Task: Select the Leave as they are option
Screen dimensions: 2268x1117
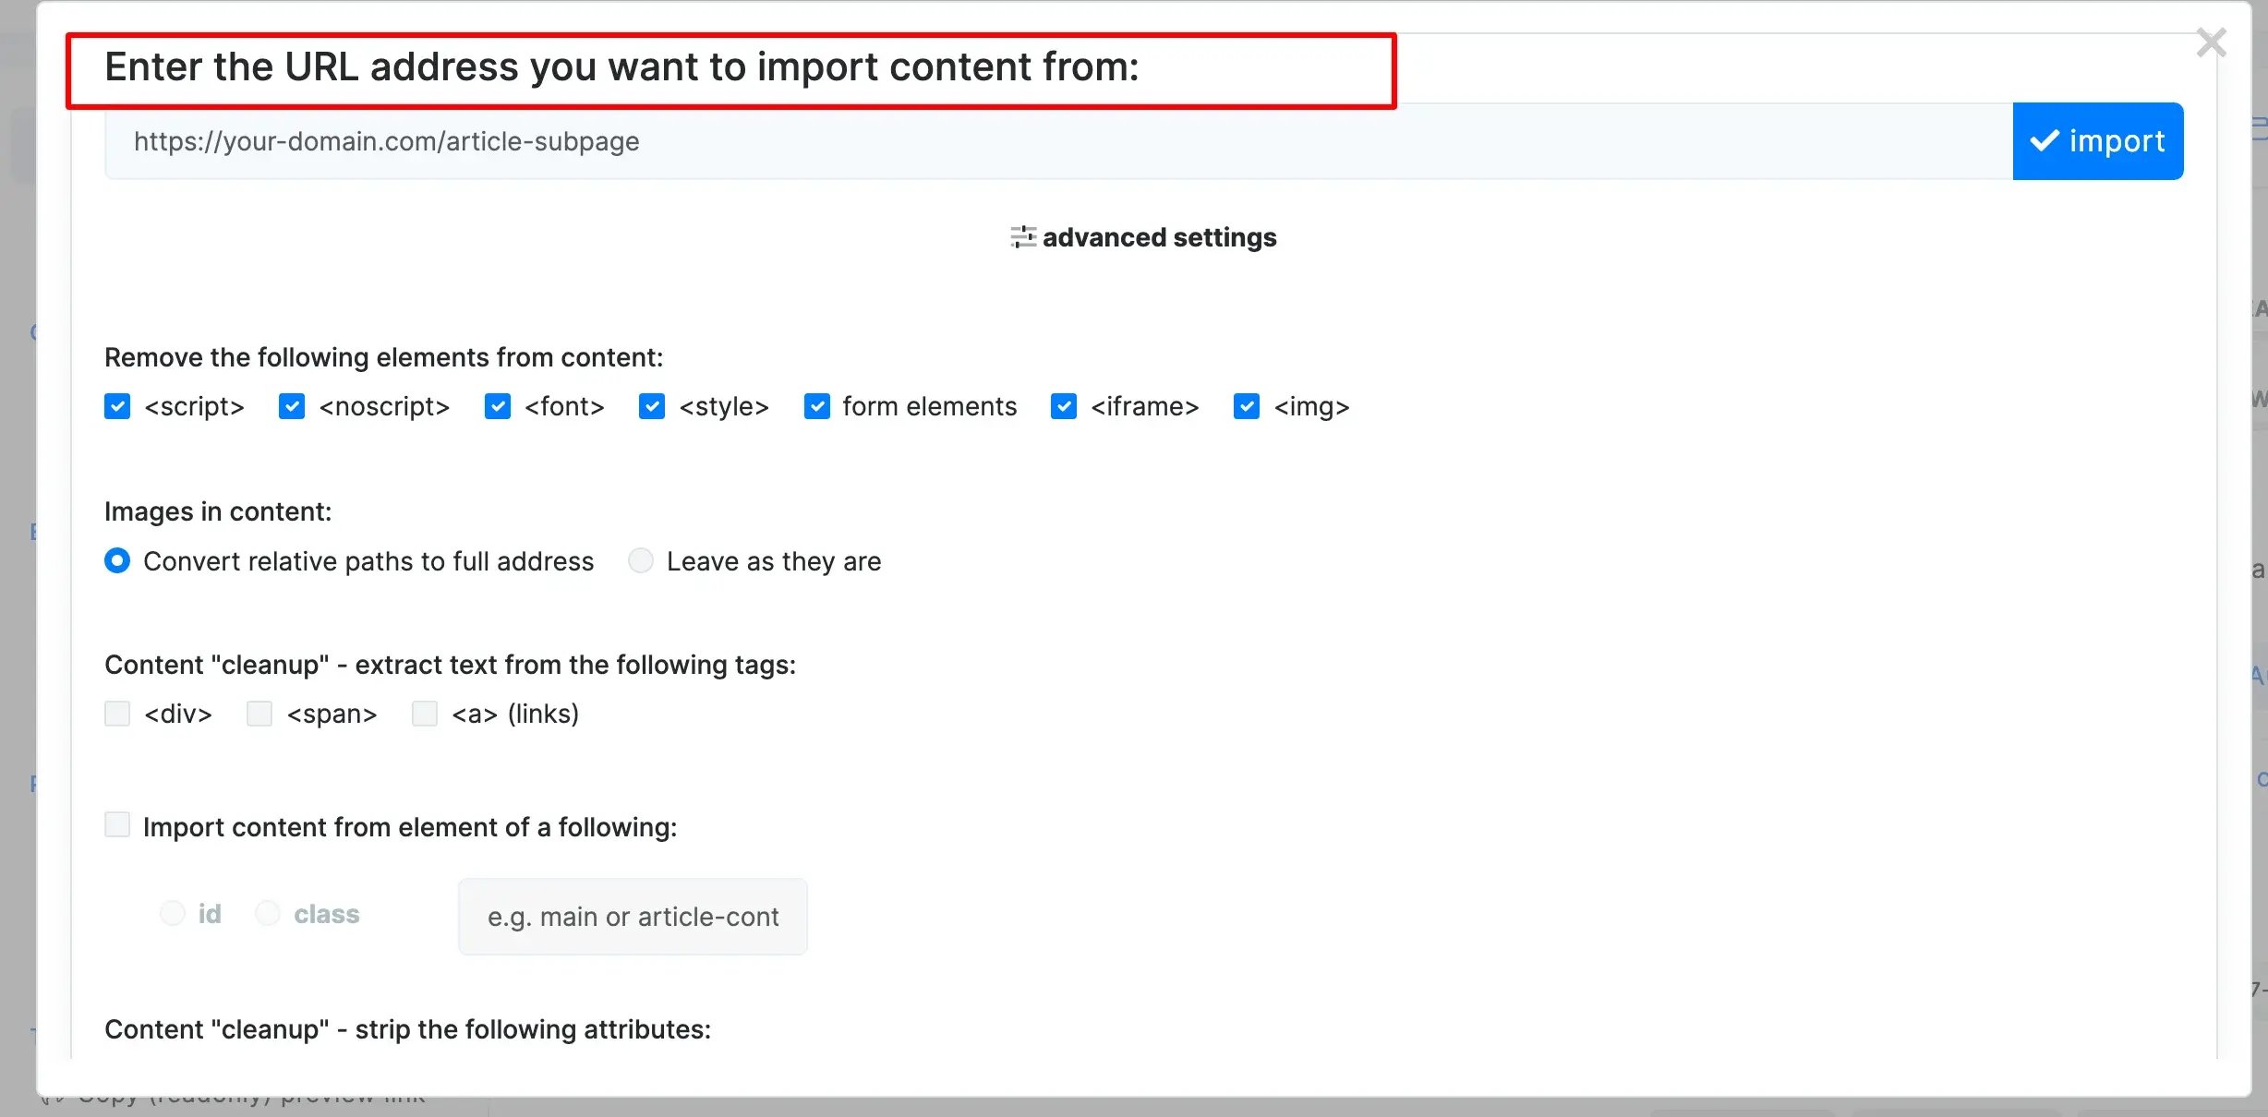Action: click(x=641, y=560)
